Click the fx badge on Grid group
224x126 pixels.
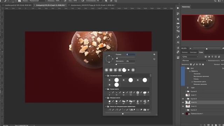[223, 69]
